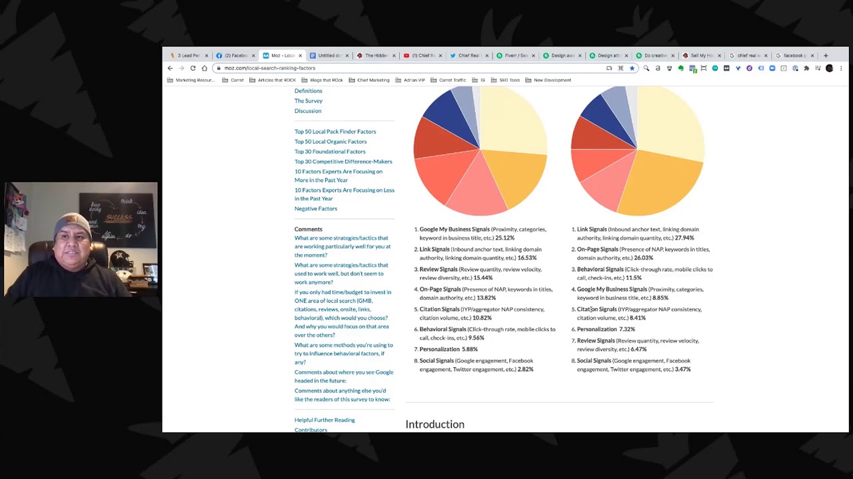Screen dimensions: 853x479
Task: Open the SEO Tools bookmark folder
Action: click(x=505, y=80)
